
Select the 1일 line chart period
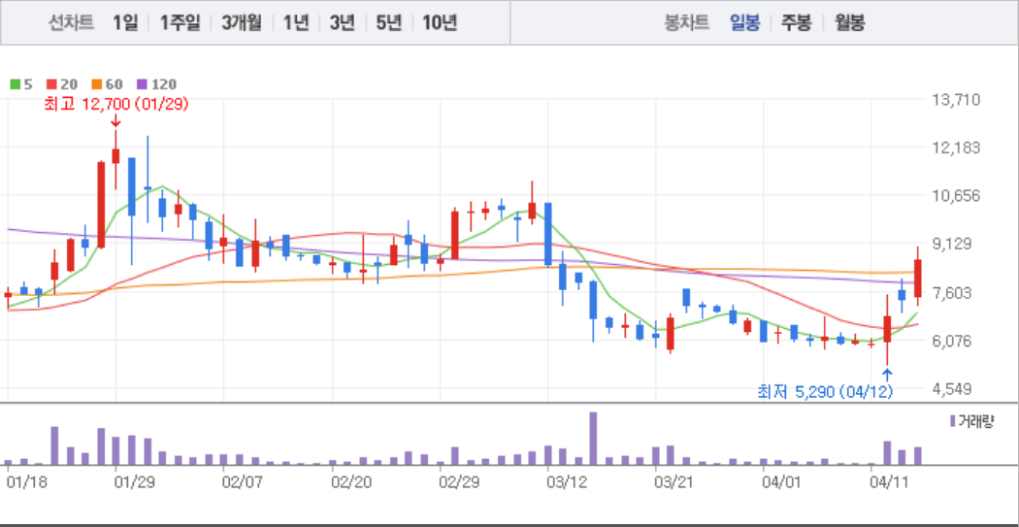(x=125, y=23)
